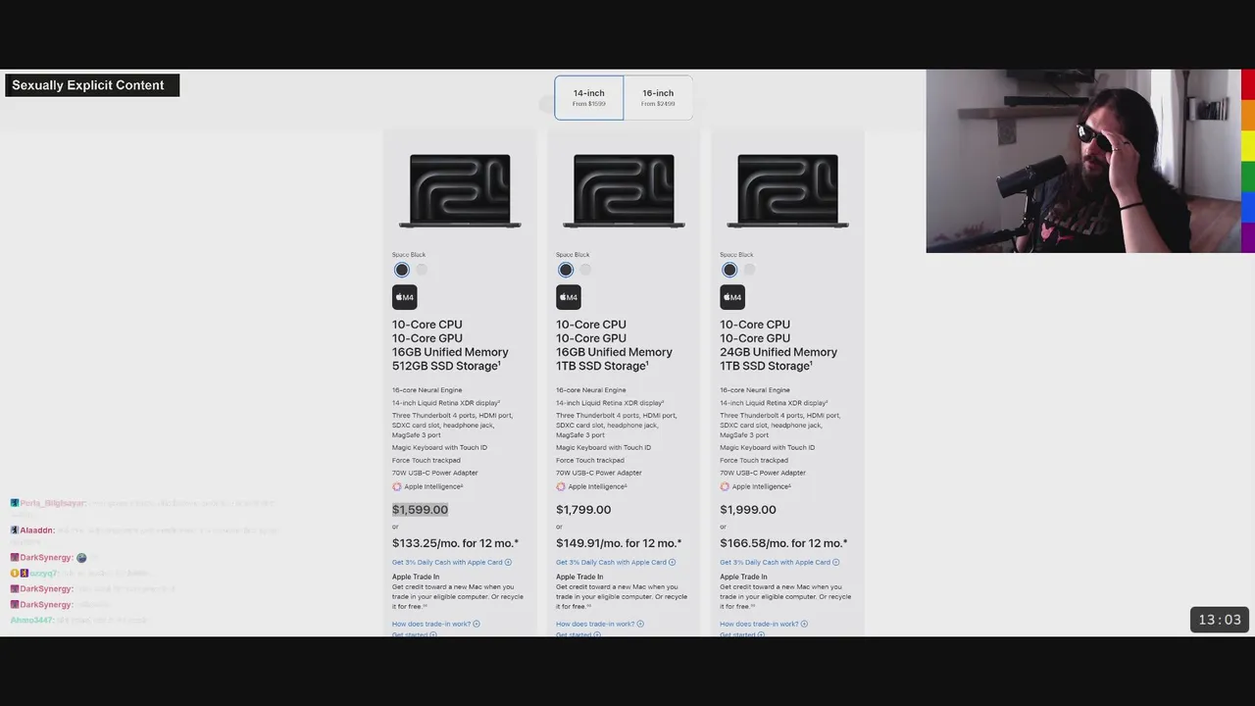1255x706 pixels.
Task: Choose Silver color on $1,799.00 model
Action: pos(585,270)
